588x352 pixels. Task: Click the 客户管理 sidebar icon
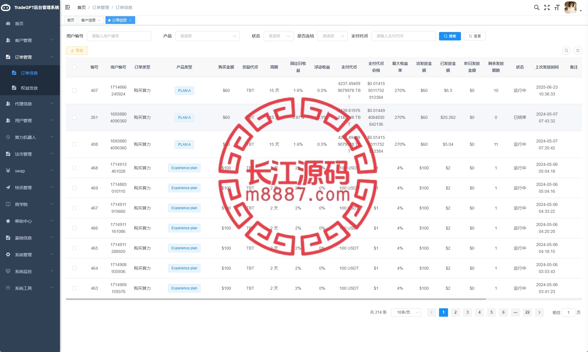(x=8, y=40)
